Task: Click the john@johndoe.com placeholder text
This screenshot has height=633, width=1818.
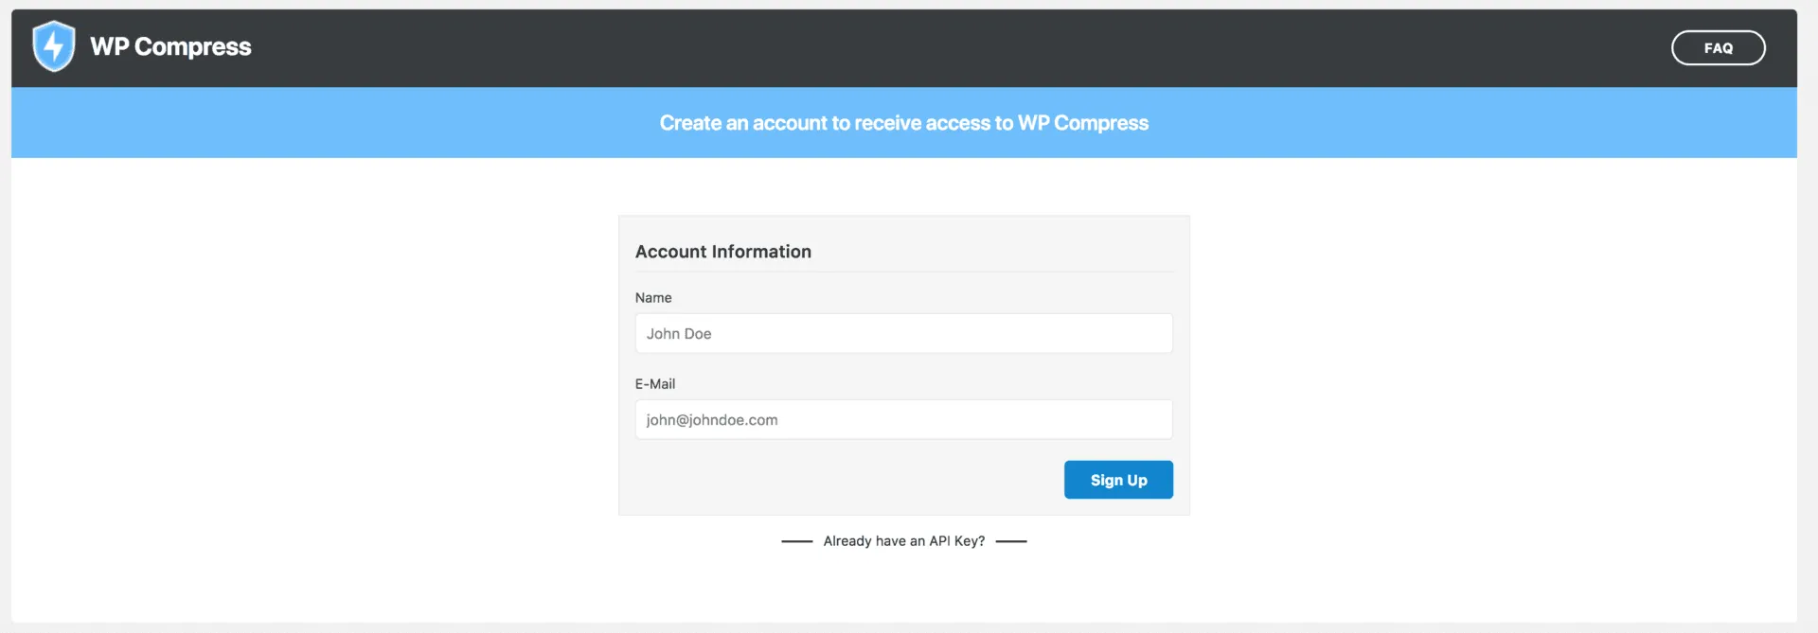Action: coord(712,419)
